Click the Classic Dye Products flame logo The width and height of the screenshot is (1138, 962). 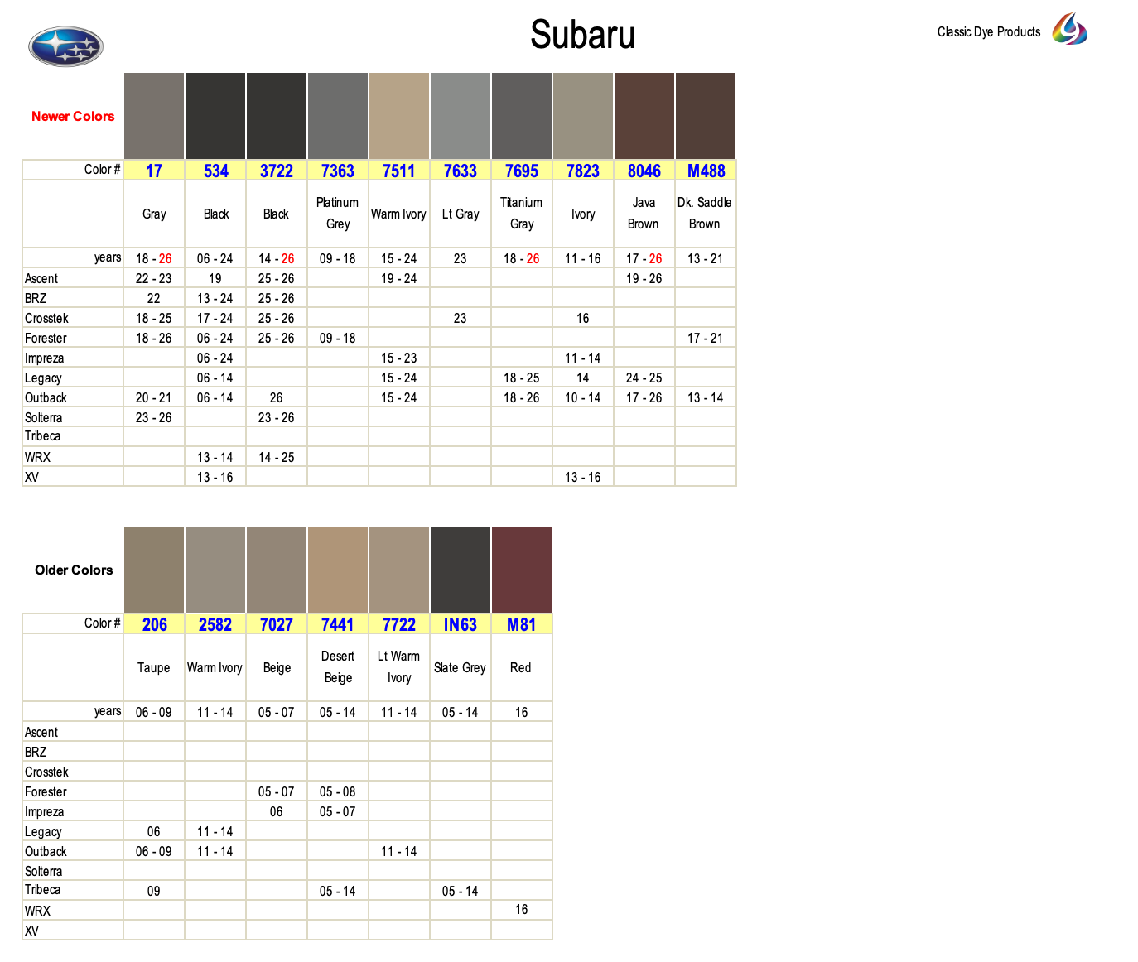click(1069, 29)
